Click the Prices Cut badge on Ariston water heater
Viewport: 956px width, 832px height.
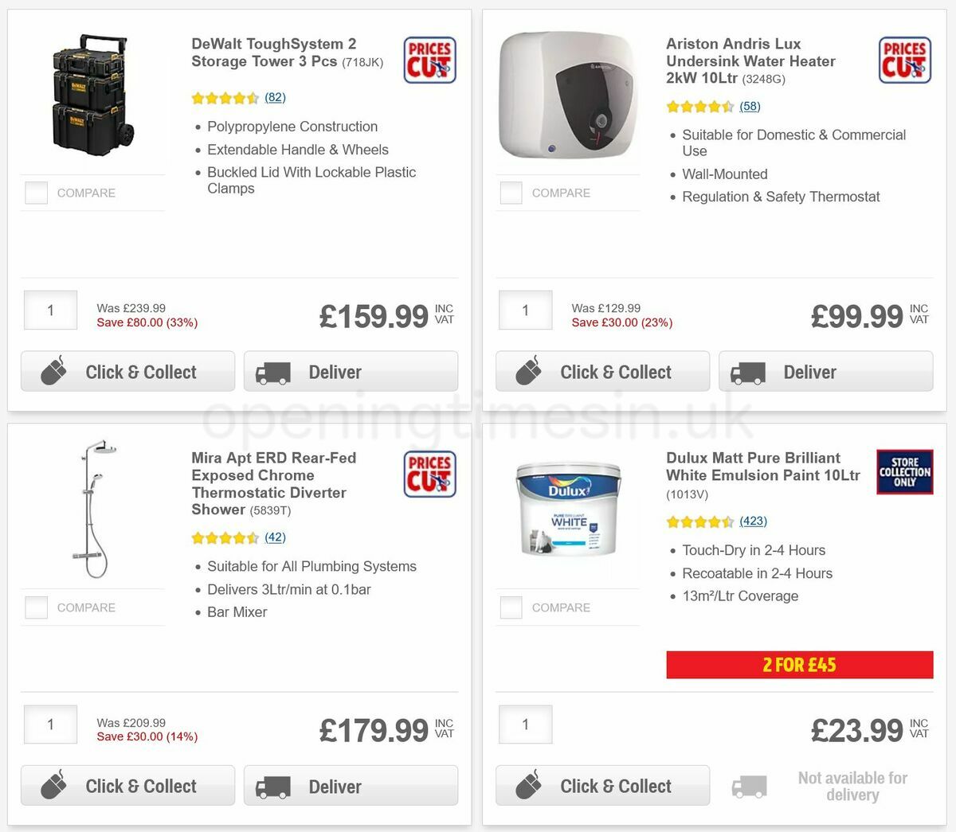[904, 60]
